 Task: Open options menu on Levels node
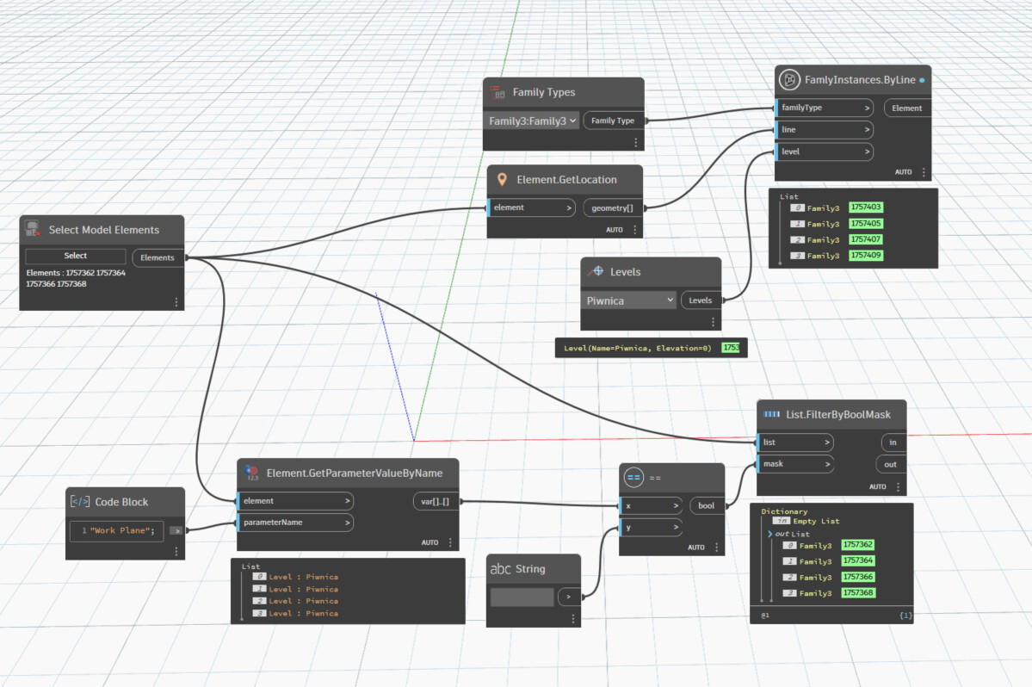713,322
